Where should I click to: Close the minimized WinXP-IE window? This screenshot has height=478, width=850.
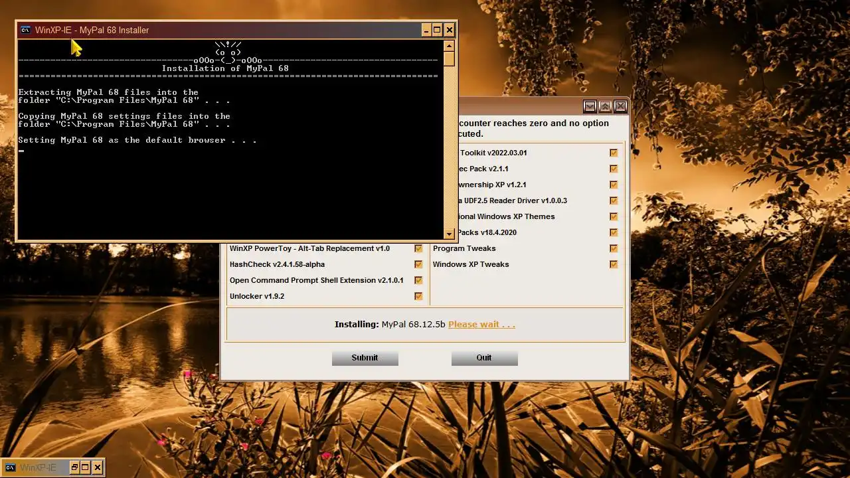(98, 467)
